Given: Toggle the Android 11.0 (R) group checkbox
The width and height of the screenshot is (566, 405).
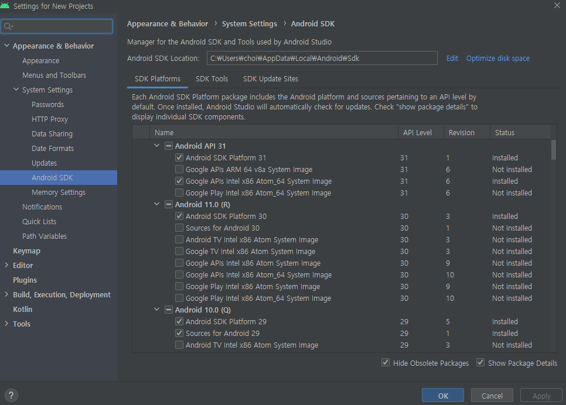Looking at the screenshot, I should 169,204.
